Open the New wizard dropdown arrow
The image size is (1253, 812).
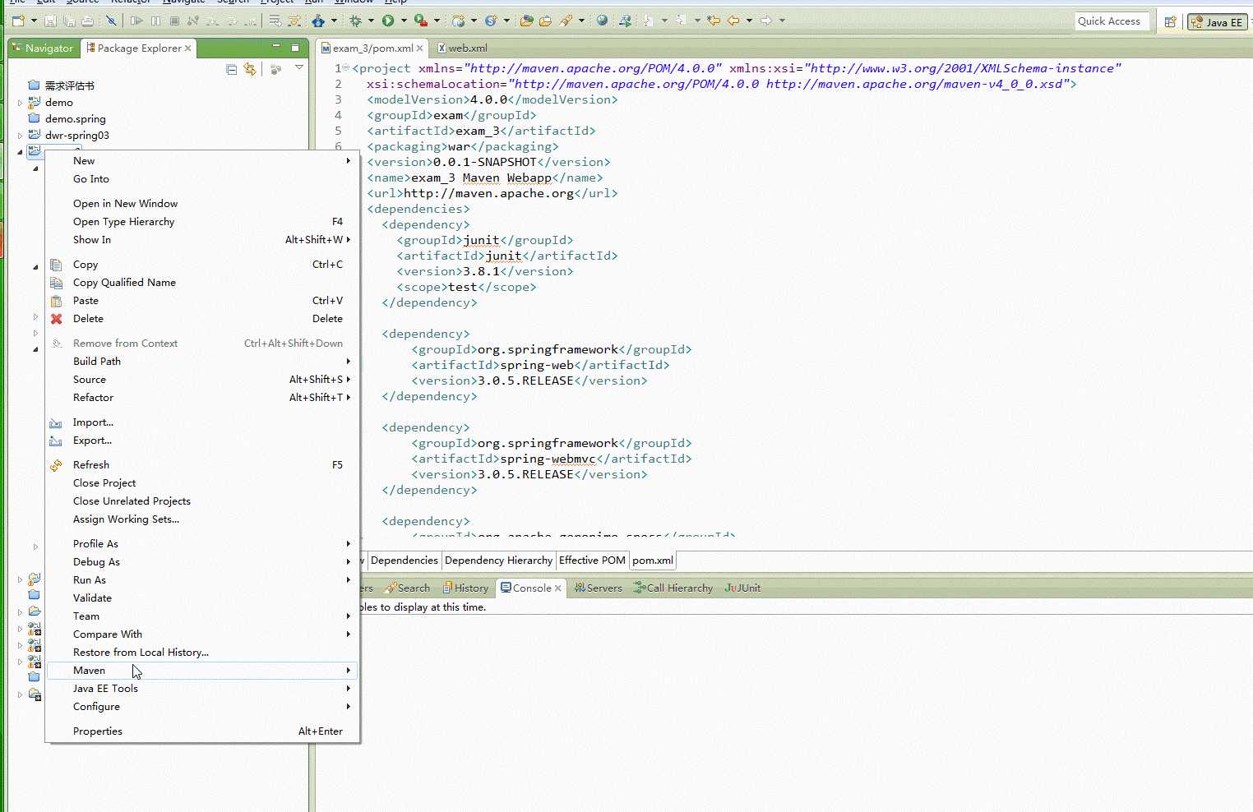coord(34,21)
